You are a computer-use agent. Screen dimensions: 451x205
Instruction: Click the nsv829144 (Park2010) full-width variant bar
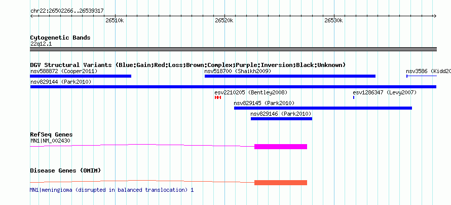(233, 87)
